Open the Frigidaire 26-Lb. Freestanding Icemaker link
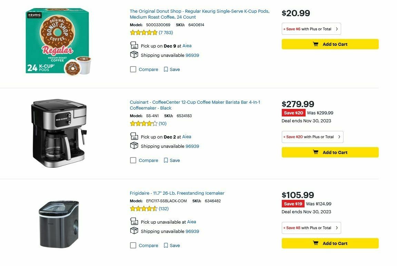This screenshot has width=397, height=266. tap(177, 193)
